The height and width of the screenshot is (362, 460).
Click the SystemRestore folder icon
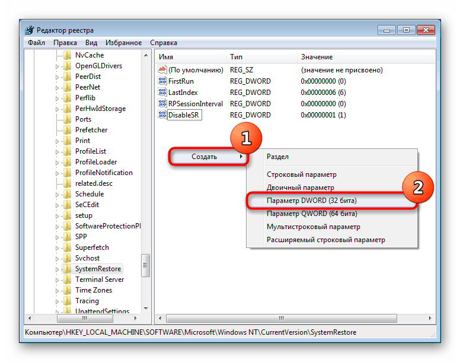tap(68, 269)
